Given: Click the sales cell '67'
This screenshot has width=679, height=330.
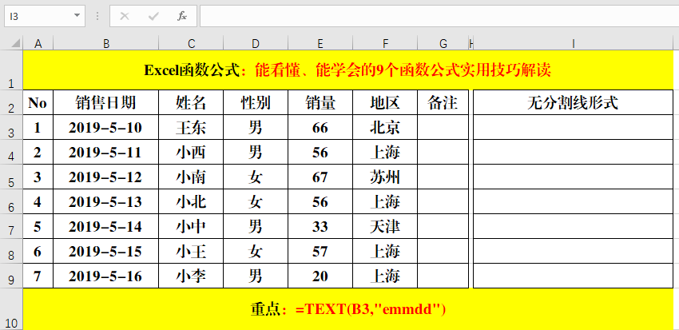Looking at the screenshot, I should pyautogui.click(x=320, y=177).
